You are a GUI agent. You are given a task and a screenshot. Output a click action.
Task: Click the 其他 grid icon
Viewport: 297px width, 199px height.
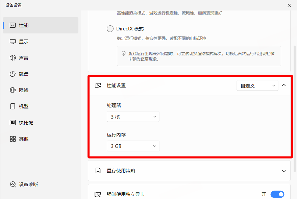point(13,139)
